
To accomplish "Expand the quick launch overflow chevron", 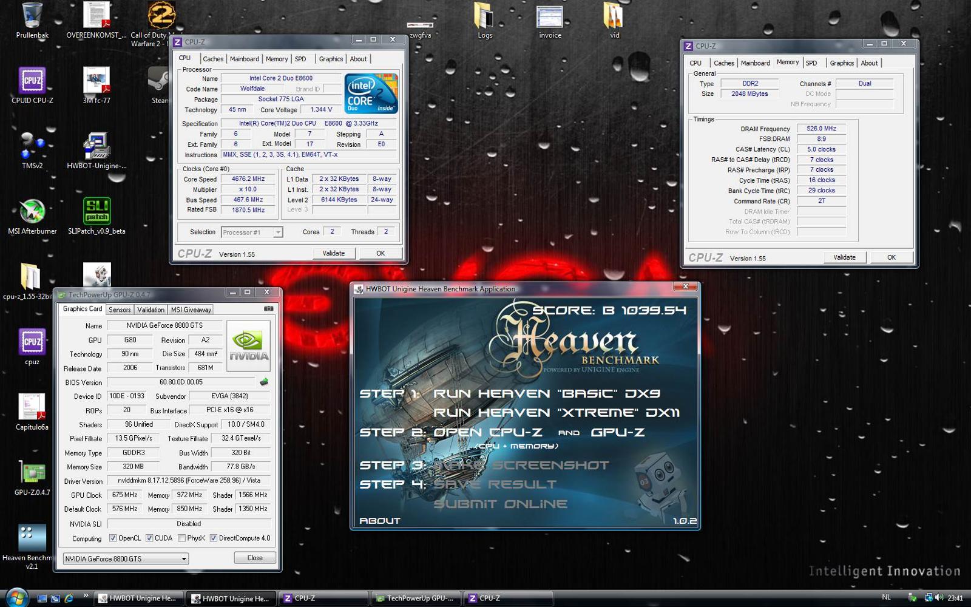I will pos(86,595).
